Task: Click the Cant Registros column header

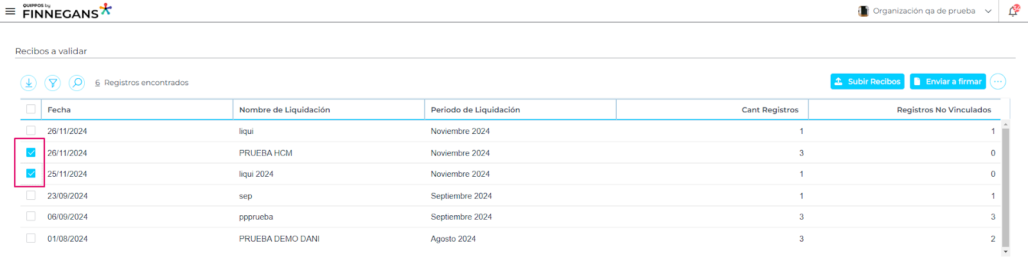Action: coord(770,110)
